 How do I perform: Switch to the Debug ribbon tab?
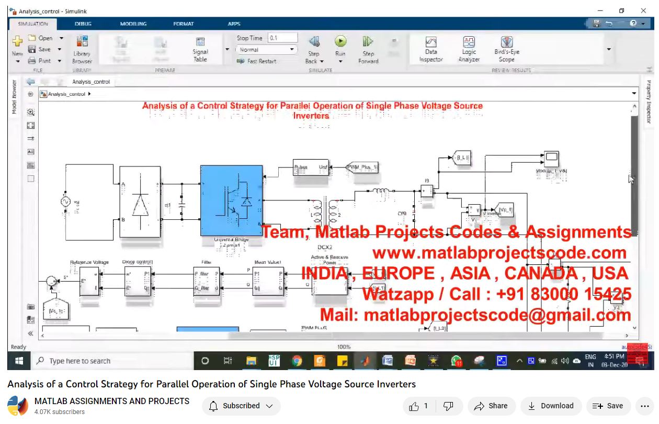(83, 24)
